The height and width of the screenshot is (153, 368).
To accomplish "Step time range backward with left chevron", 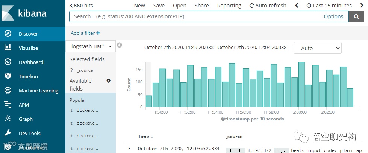I will [x=297, y=6].
